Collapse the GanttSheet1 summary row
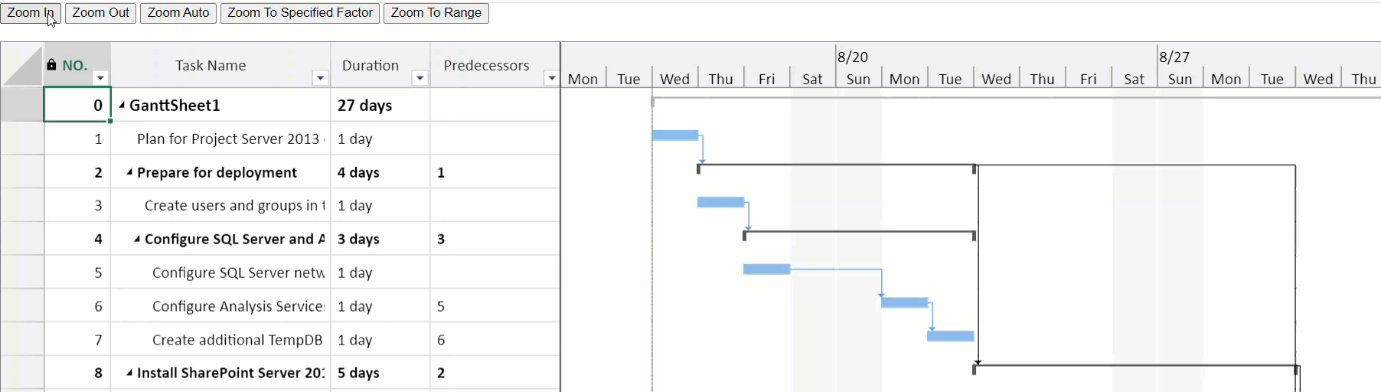Viewport: 1381px width, 392px height. (122, 105)
